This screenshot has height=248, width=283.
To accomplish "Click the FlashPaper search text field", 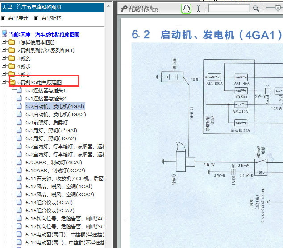I will pos(229,8).
